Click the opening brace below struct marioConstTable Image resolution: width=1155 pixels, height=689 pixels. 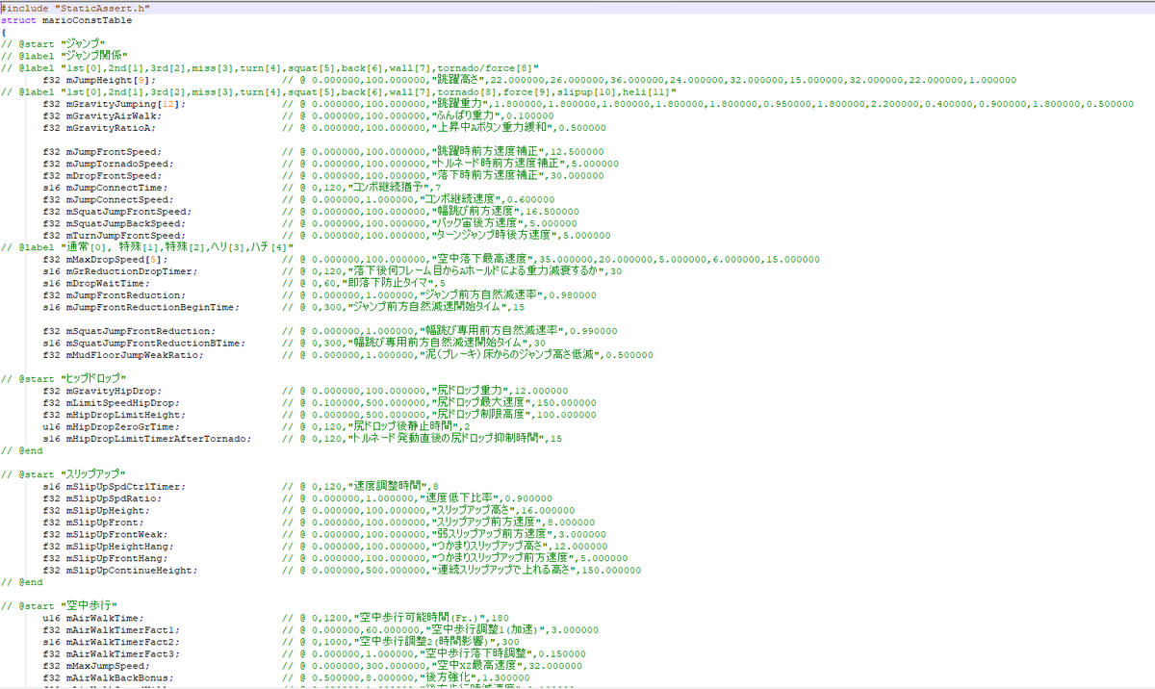4,32
